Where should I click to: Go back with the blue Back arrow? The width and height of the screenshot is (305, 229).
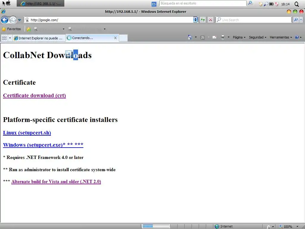pos(5,20)
